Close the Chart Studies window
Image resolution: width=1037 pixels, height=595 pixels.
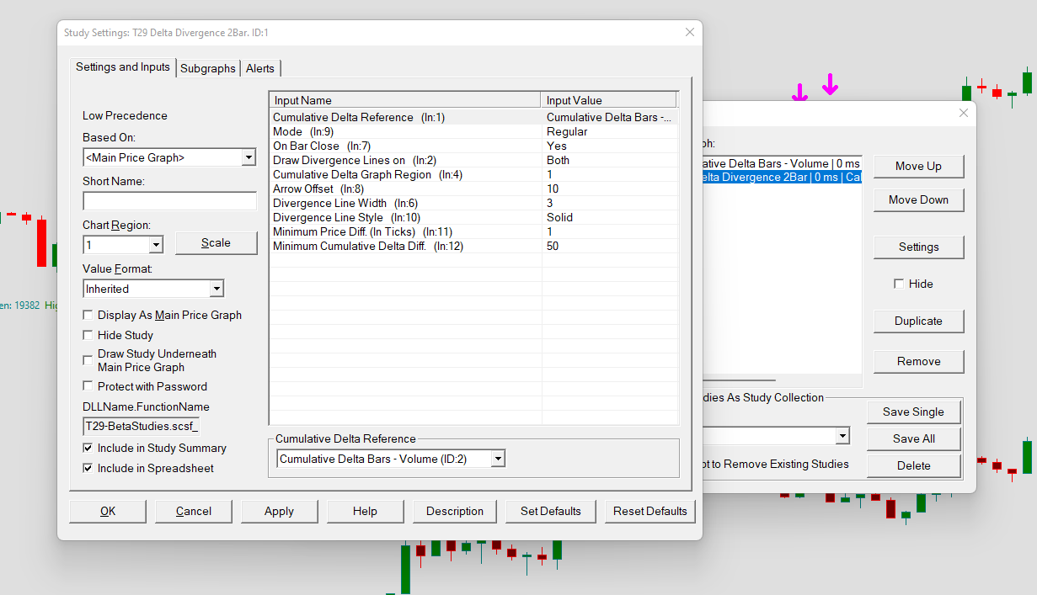tap(964, 113)
